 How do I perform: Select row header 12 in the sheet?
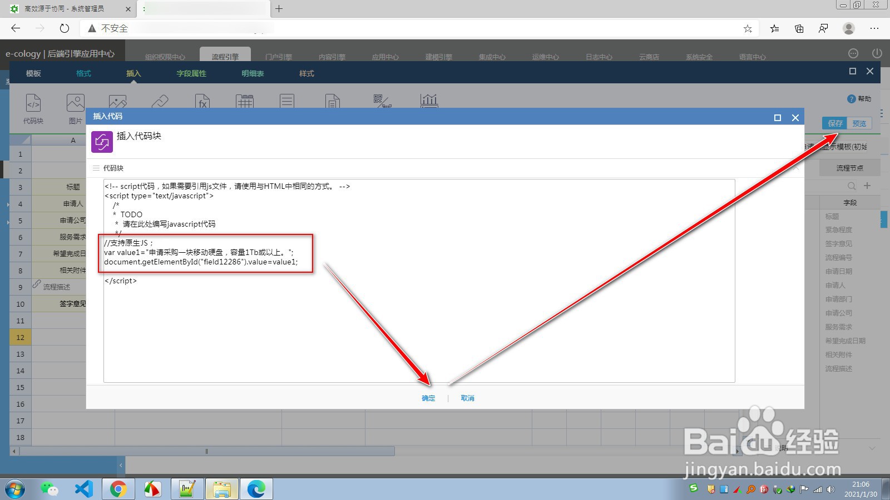tap(20, 337)
